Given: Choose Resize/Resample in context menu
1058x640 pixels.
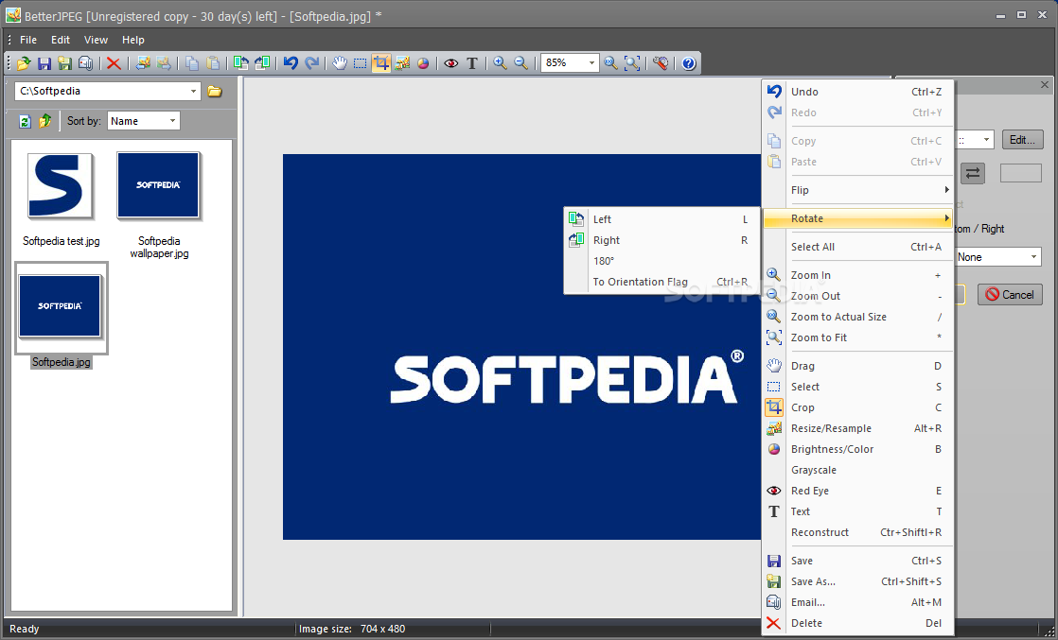Looking at the screenshot, I should coord(857,428).
